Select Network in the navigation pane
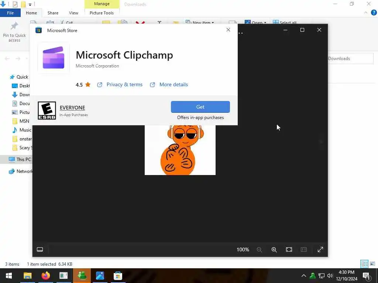Screen dimensions: 378x283 21,171
